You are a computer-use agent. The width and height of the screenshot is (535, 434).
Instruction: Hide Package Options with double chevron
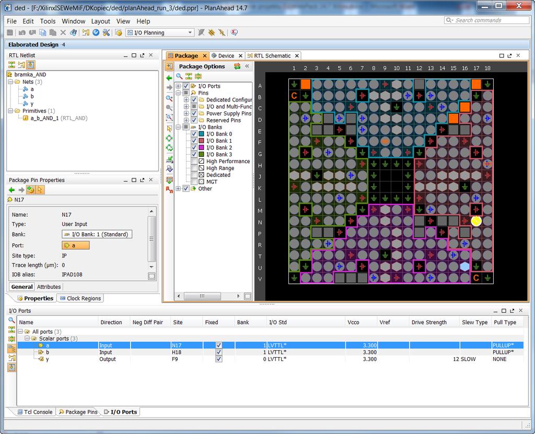click(x=247, y=66)
